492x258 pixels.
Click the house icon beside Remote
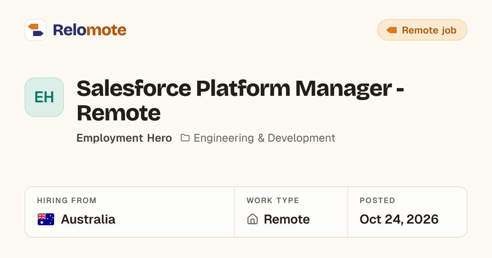(253, 219)
